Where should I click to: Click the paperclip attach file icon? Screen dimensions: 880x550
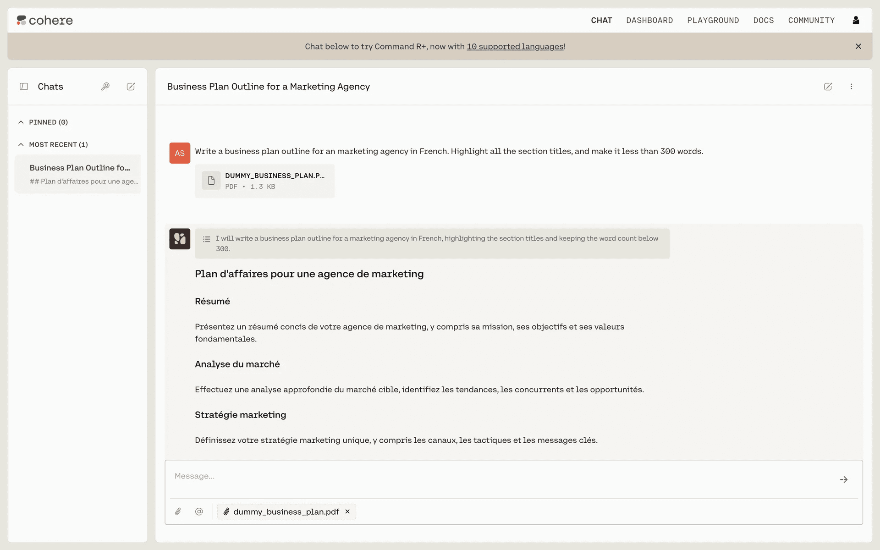click(x=178, y=511)
